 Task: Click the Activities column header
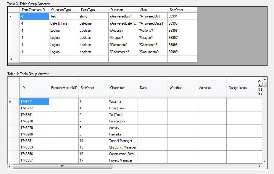(x=212, y=88)
